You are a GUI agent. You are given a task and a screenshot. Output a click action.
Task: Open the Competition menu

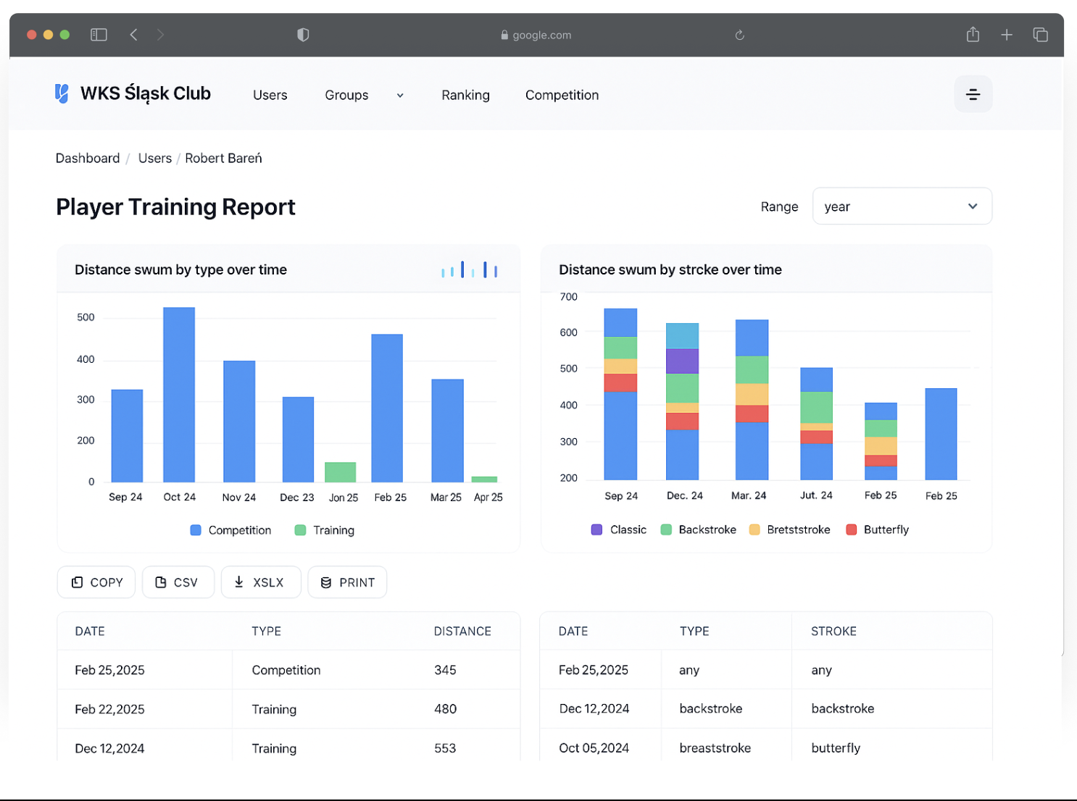(562, 95)
